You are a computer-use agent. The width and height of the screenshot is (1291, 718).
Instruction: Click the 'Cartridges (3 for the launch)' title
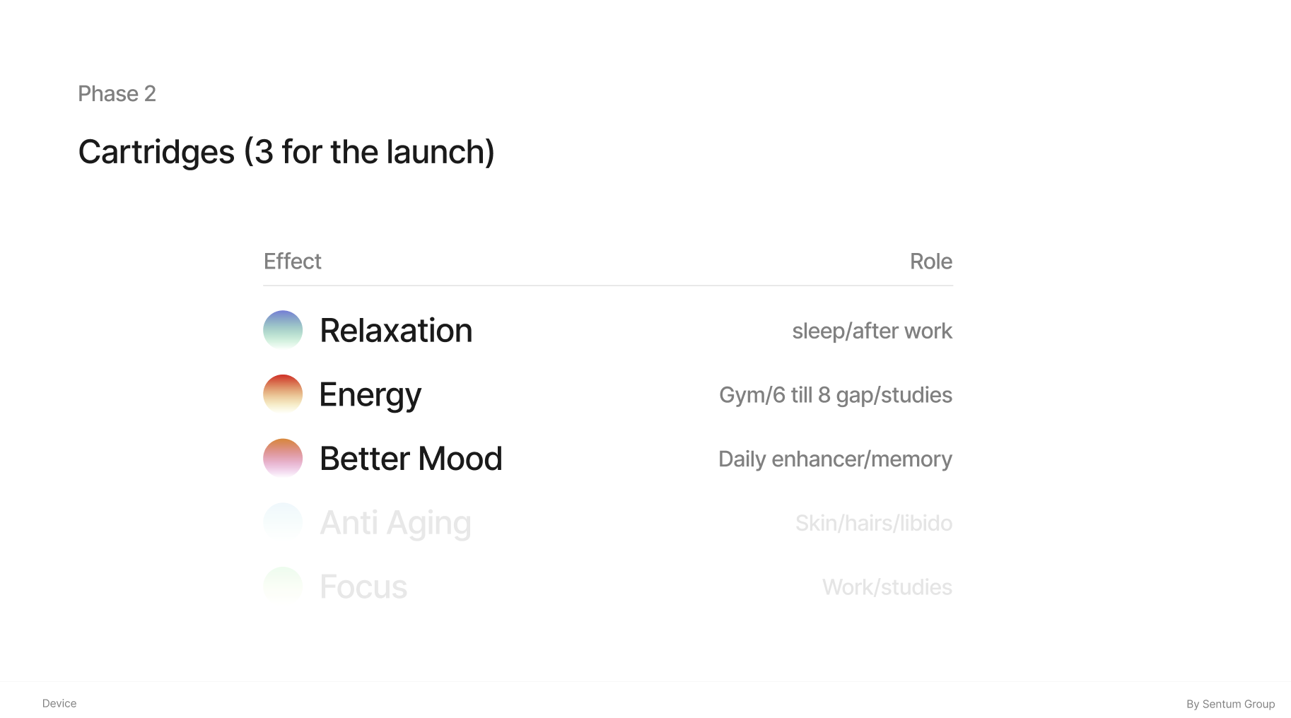click(286, 152)
